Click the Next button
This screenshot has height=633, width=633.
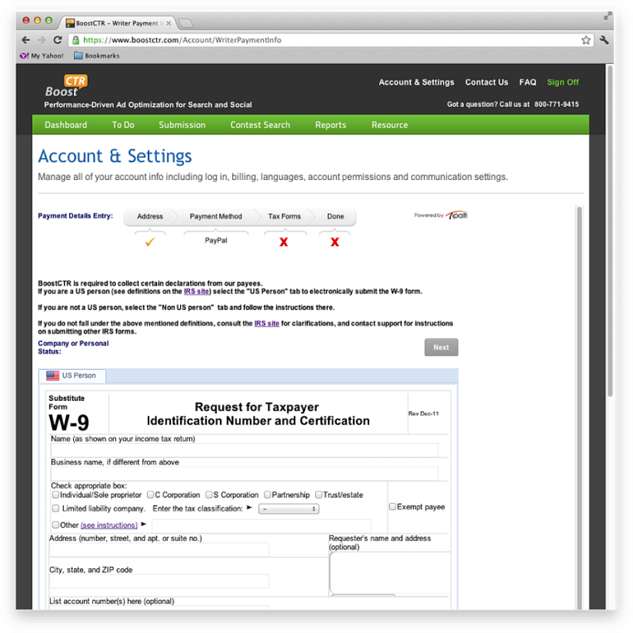pos(441,347)
